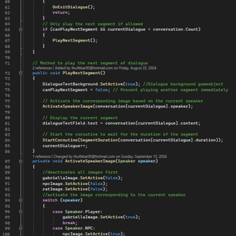Screen dimensions: 236x236
Task: Click comment 'activate the image corresponding to the current speaker'
Action: [x=114, y=195]
